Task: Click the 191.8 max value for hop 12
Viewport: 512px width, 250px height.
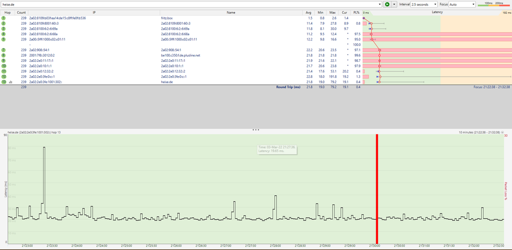Action: click(333, 77)
